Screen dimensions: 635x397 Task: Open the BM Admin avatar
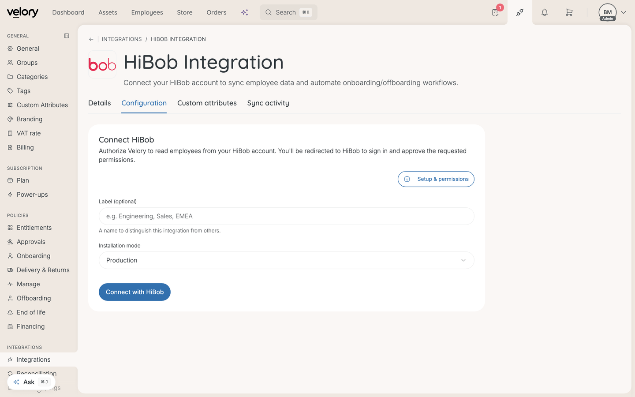[608, 12]
